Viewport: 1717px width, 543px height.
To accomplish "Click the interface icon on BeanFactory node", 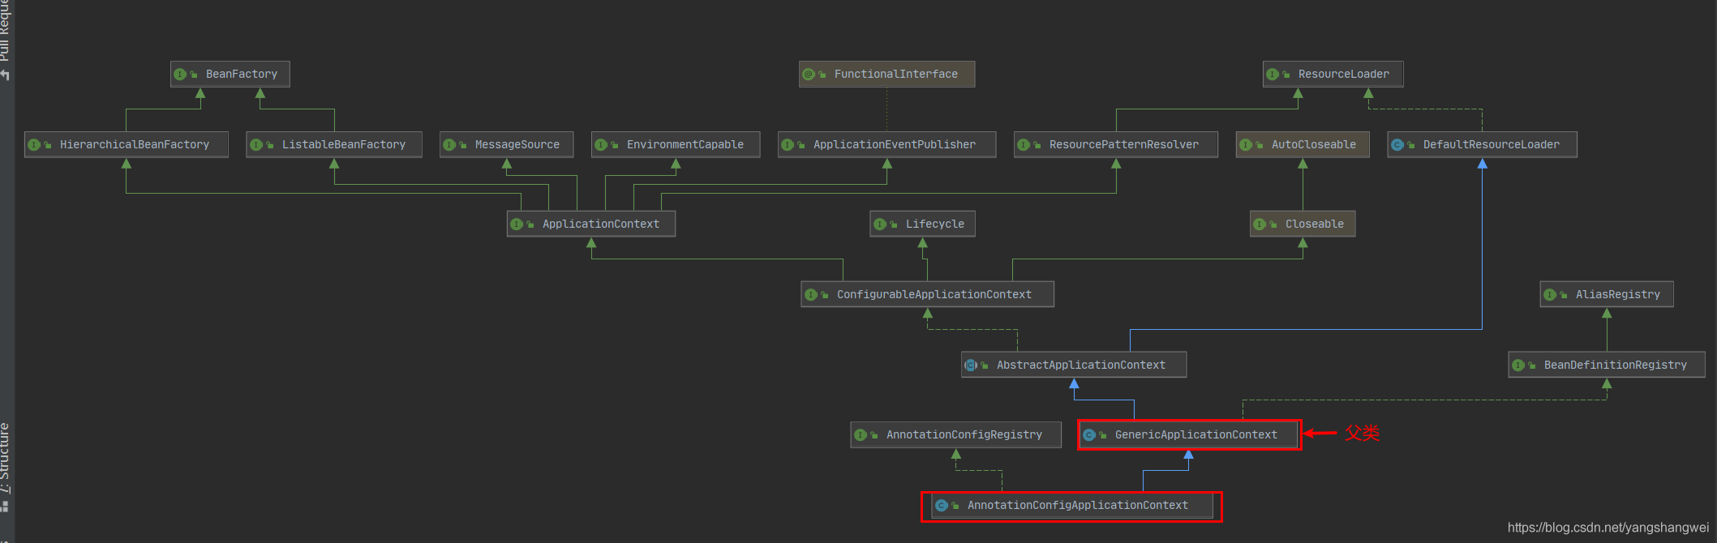I will pyautogui.click(x=180, y=75).
